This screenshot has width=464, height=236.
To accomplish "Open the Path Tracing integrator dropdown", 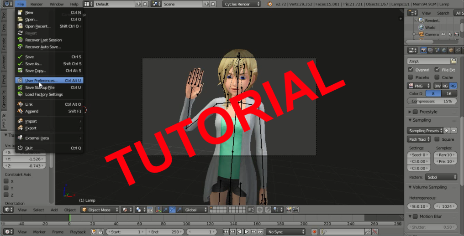I will [x=419, y=139].
